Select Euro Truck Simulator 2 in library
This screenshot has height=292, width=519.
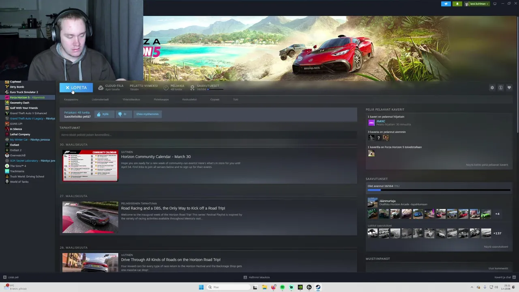click(24, 92)
